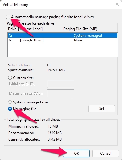Click the System managed value for C:
Viewport: 122px width, 160px height.
coord(88,36)
